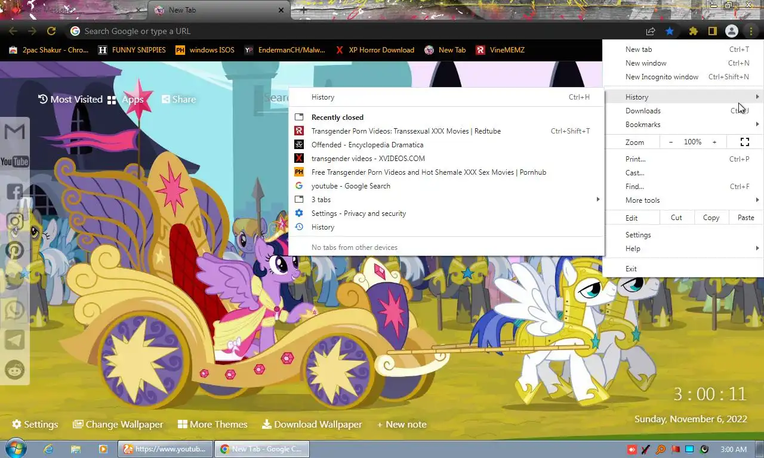Open the FUNNY SNIPPIES bookmark
This screenshot has width=764, height=458.
pos(132,50)
